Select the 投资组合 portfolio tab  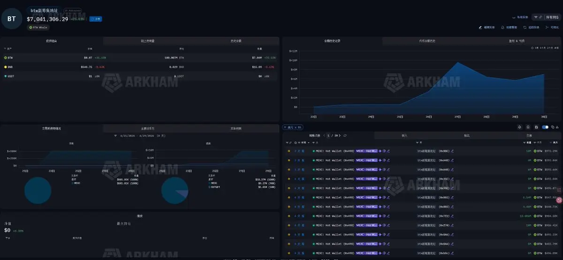pos(52,41)
